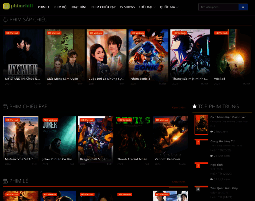Click the star icon beside Top Phim Trung

(195, 107)
